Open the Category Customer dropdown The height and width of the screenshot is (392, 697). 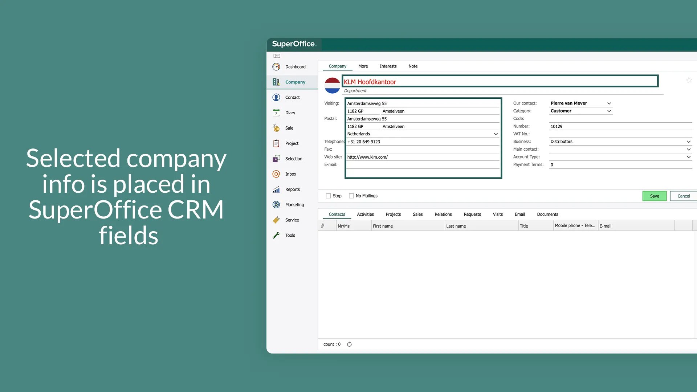pyautogui.click(x=609, y=111)
